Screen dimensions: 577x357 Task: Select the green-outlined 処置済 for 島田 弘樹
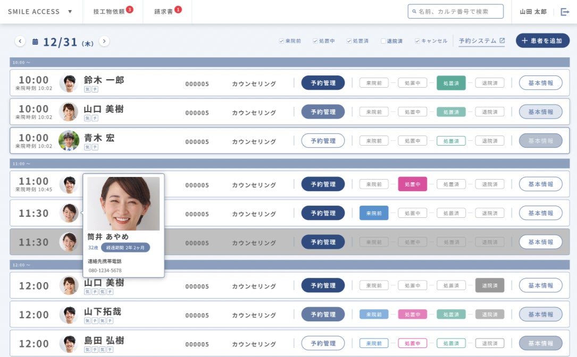click(x=451, y=343)
